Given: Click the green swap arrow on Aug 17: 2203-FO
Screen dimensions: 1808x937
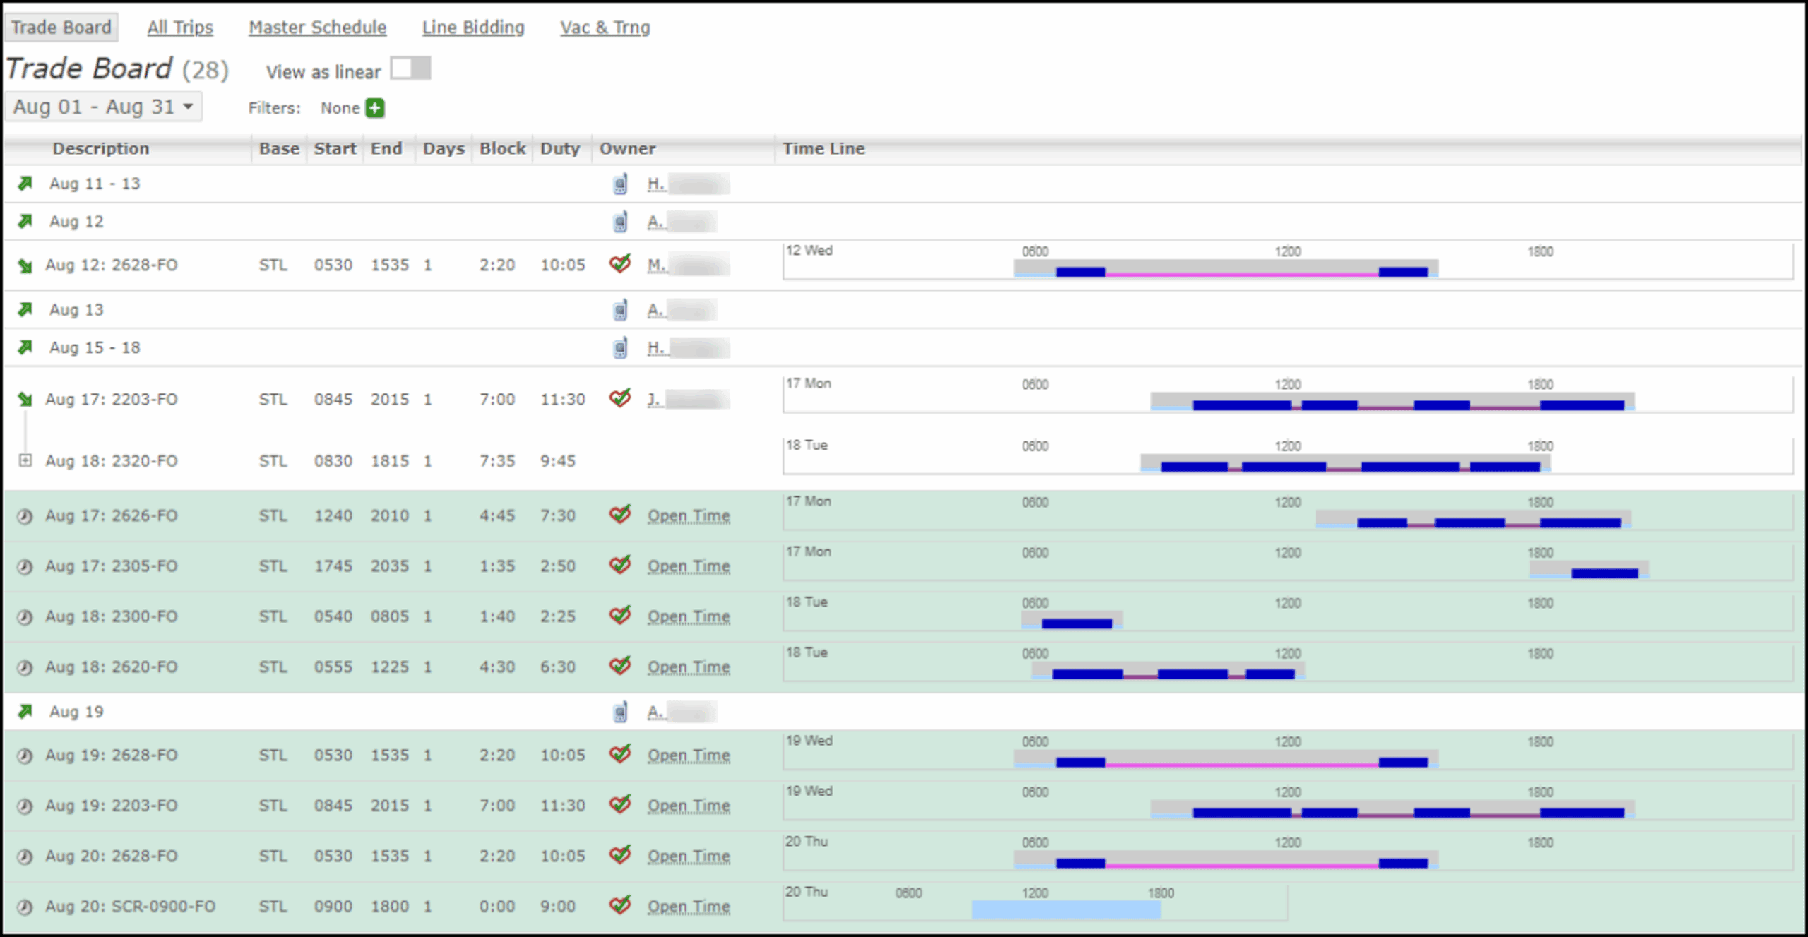Looking at the screenshot, I should pyautogui.click(x=25, y=399).
